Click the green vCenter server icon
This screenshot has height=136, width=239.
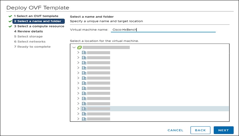(79, 47)
